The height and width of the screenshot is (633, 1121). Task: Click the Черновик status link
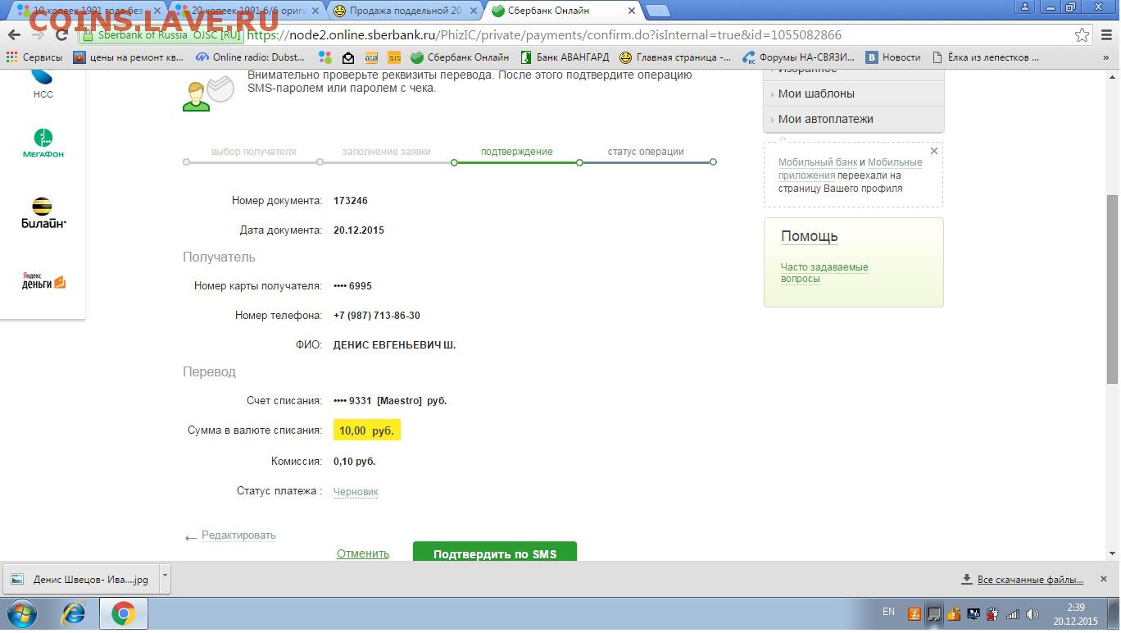356,492
